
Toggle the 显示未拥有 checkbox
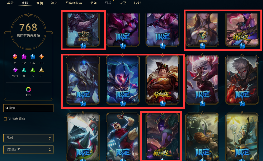pyautogui.click(x=5, y=119)
